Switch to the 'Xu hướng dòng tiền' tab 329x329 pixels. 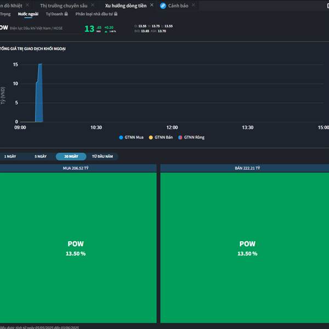pos(126,5)
